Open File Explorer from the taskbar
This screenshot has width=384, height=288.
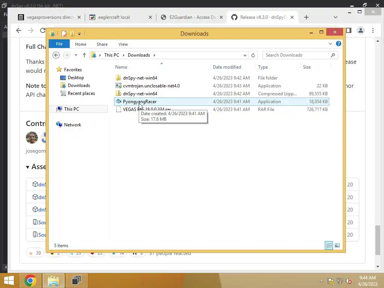[x=54, y=280]
